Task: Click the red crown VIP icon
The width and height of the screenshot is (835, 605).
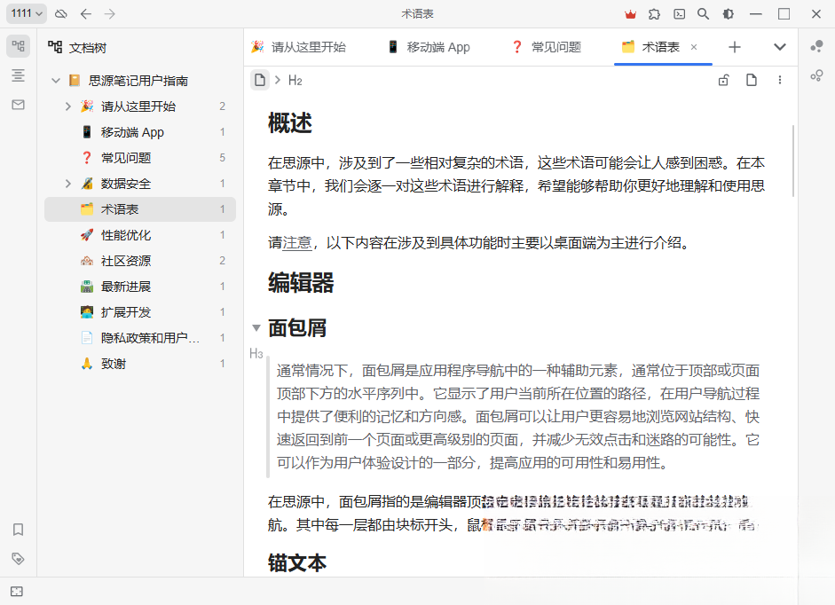Action: tap(631, 14)
